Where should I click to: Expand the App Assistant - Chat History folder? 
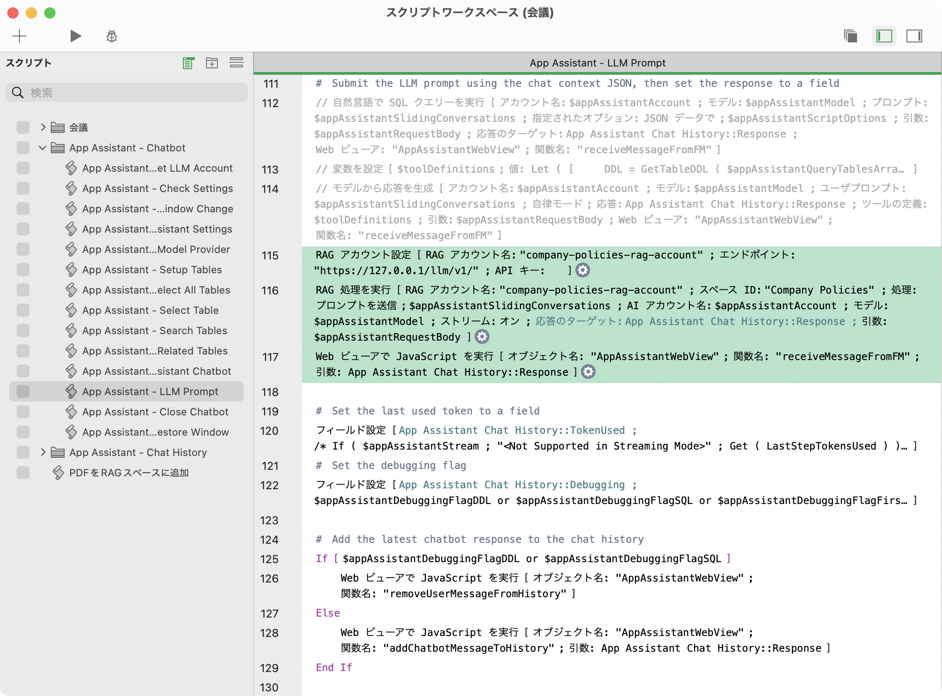(x=43, y=452)
